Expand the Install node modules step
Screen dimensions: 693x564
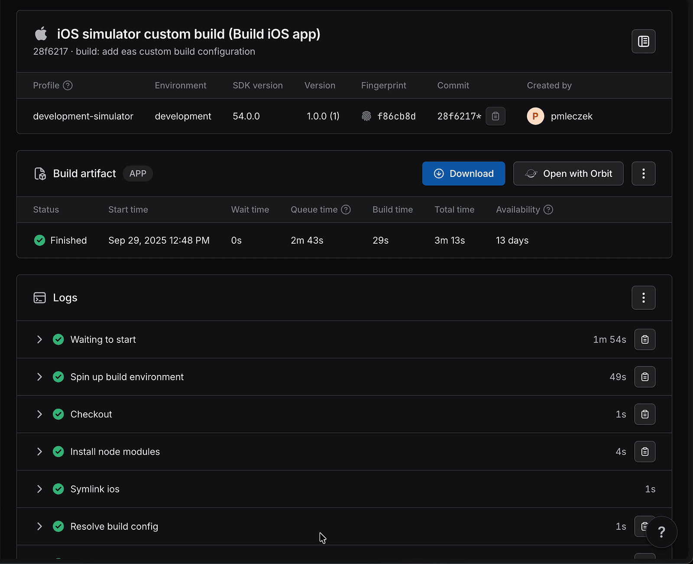[x=39, y=452]
